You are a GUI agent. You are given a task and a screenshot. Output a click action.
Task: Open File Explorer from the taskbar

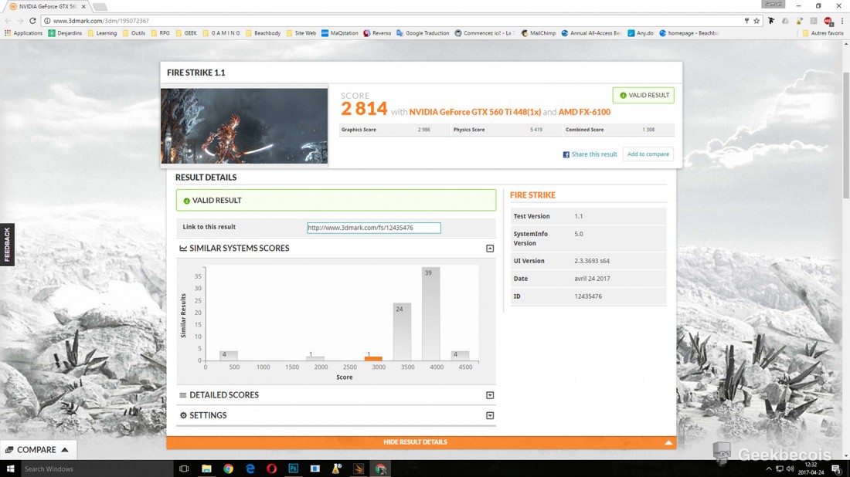click(x=206, y=469)
